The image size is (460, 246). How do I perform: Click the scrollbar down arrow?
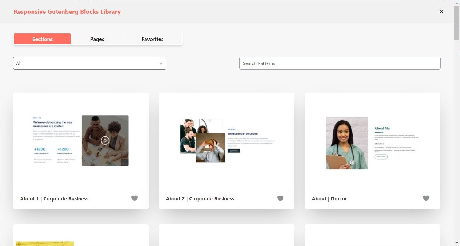[457, 243]
